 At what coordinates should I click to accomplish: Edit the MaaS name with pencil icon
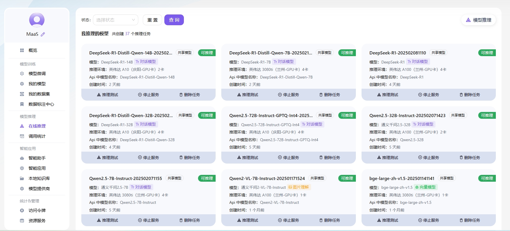tap(43, 34)
